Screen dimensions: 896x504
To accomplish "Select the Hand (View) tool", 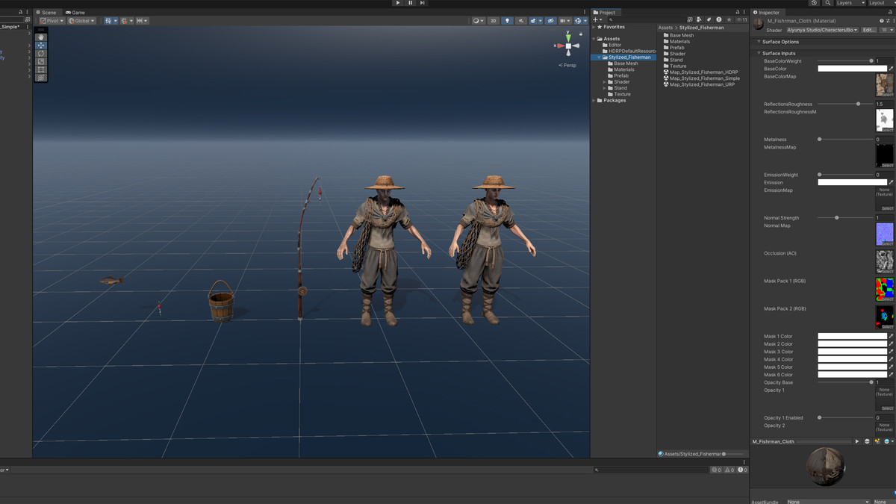I will [x=41, y=37].
